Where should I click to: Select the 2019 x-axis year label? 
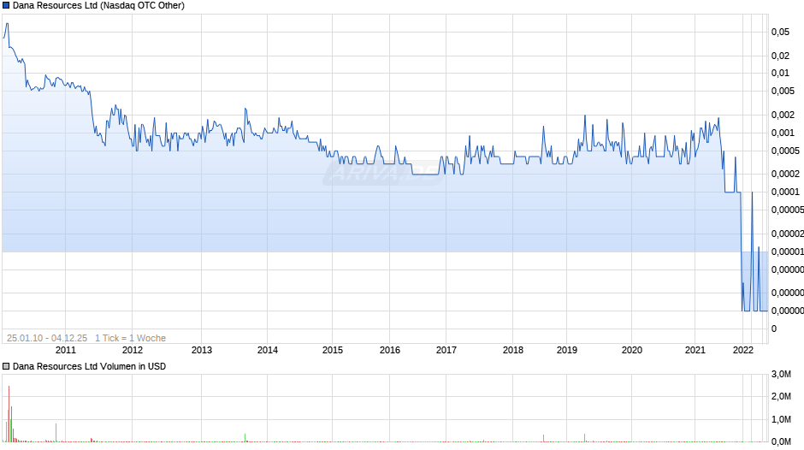tap(566, 350)
